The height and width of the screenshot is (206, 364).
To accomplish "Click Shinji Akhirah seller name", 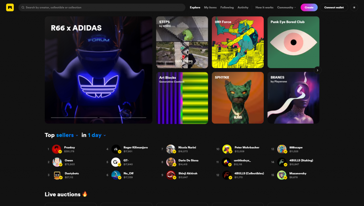I will tap(188, 173).
